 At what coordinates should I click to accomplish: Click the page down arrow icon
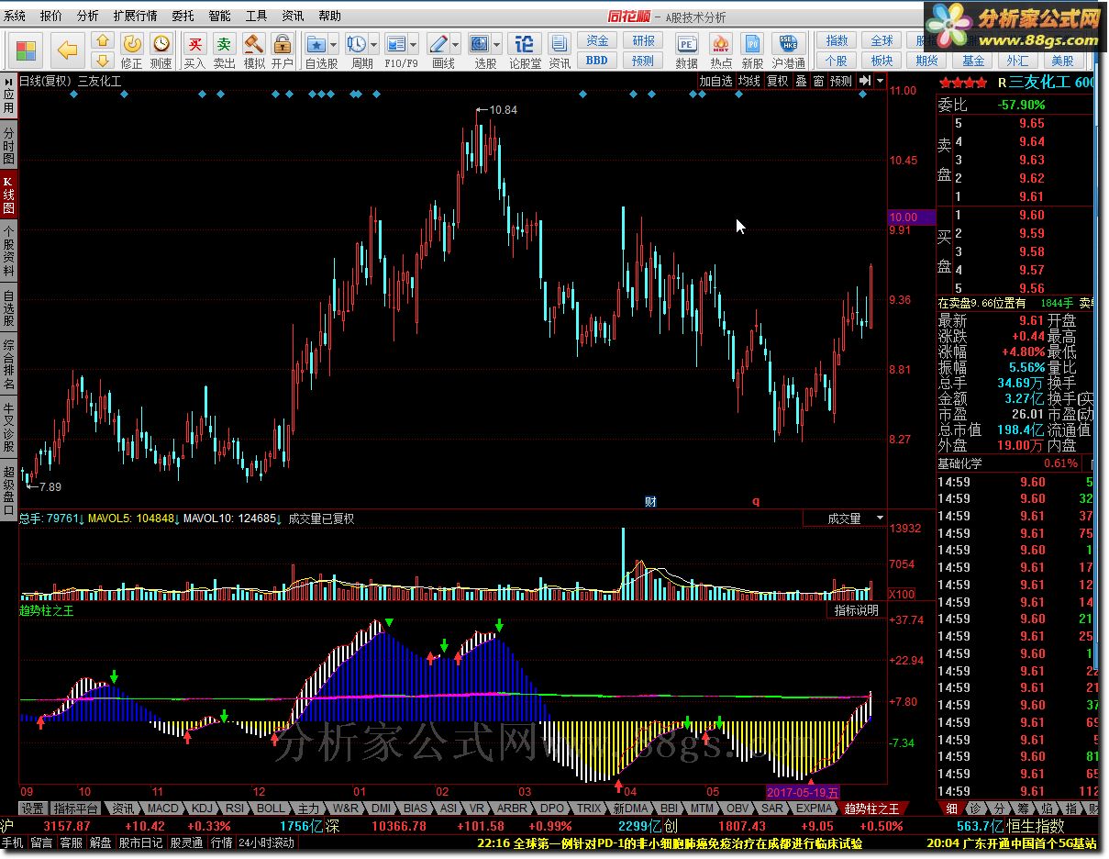tap(103, 61)
